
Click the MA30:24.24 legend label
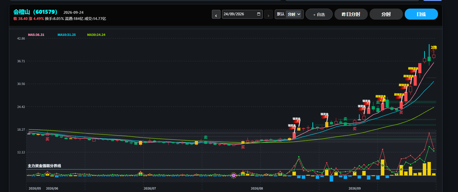[96, 35]
